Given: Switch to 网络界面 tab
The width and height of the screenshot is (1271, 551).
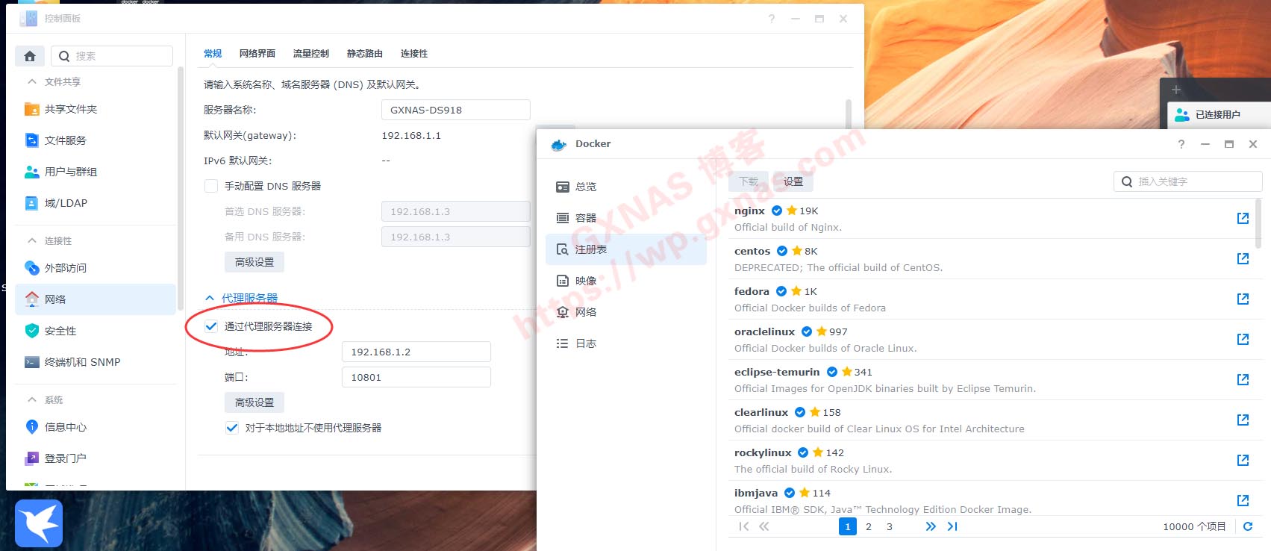Looking at the screenshot, I should (257, 54).
